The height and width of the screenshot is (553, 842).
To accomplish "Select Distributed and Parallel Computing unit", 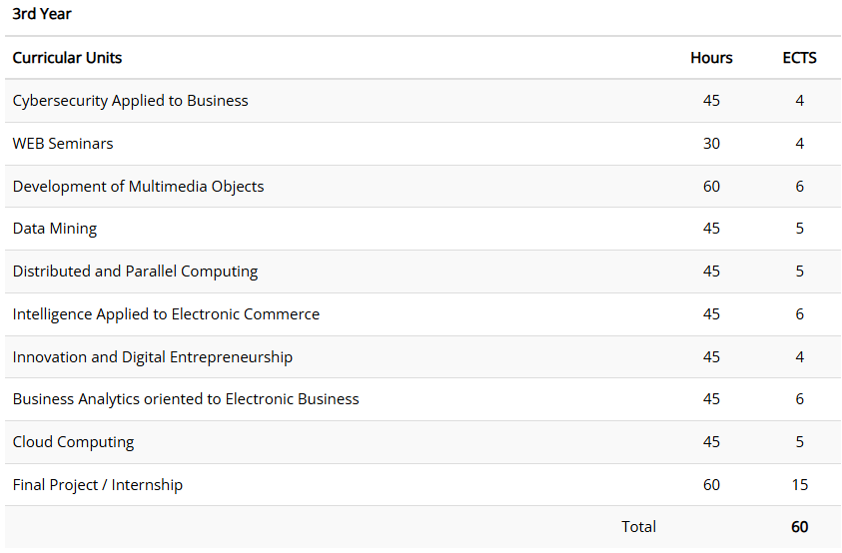I will click(135, 272).
